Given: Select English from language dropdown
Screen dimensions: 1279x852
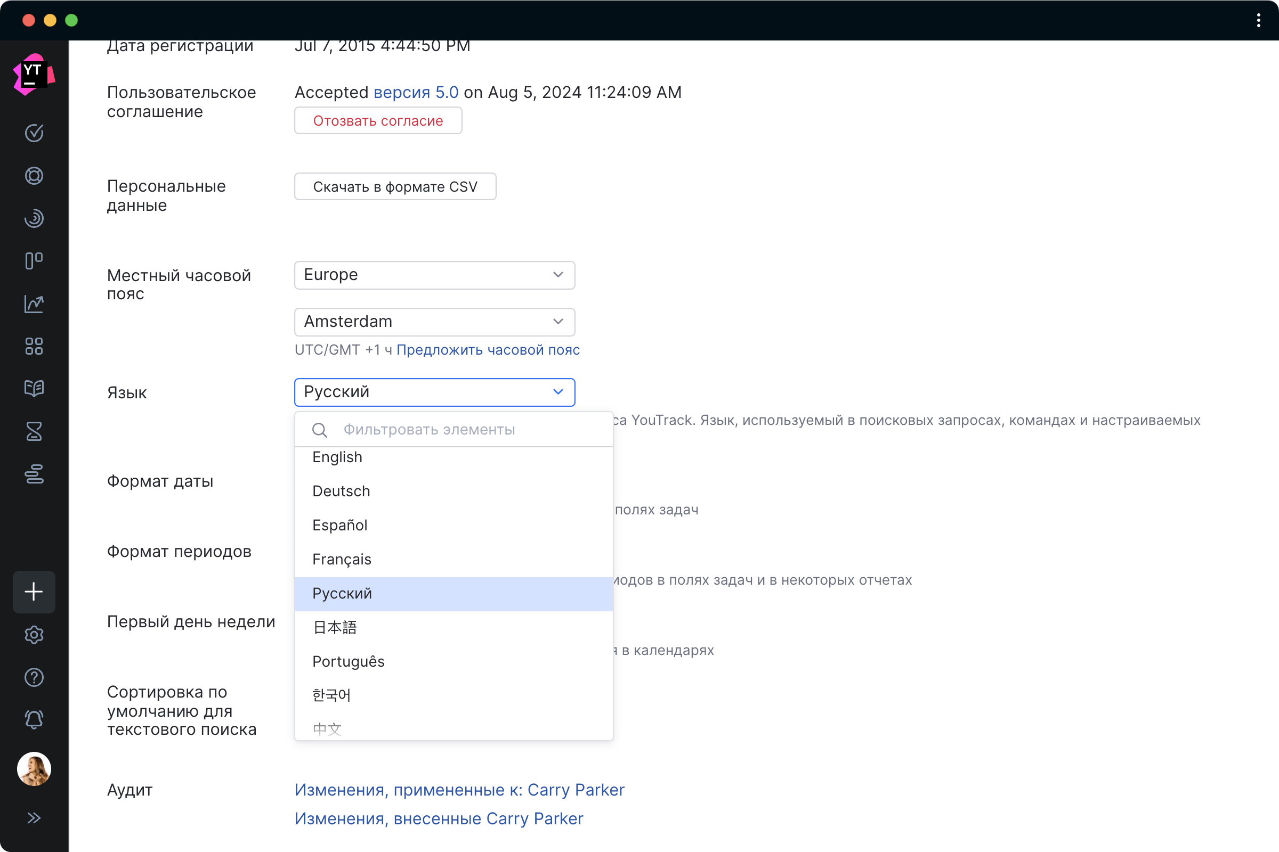Looking at the screenshot, I should (337, 457).
